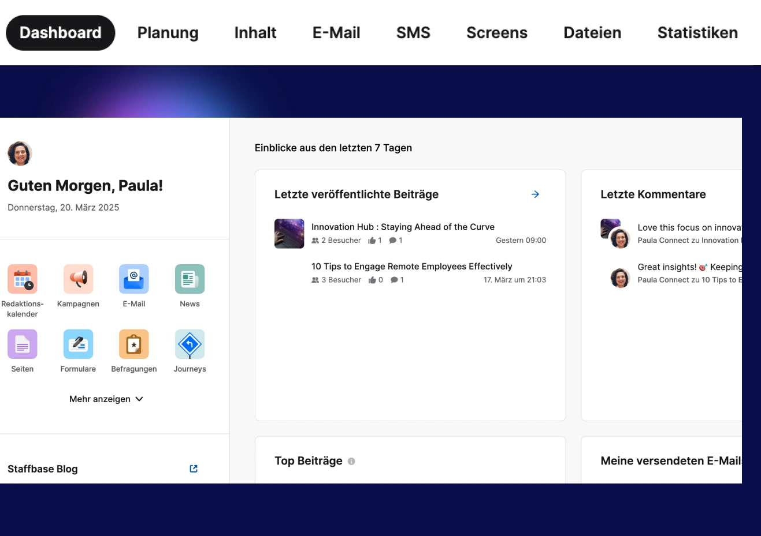761x536 pixels.
Task: Open the Seiten page icon
Action: pyautogui.click(x=23, y=344)
